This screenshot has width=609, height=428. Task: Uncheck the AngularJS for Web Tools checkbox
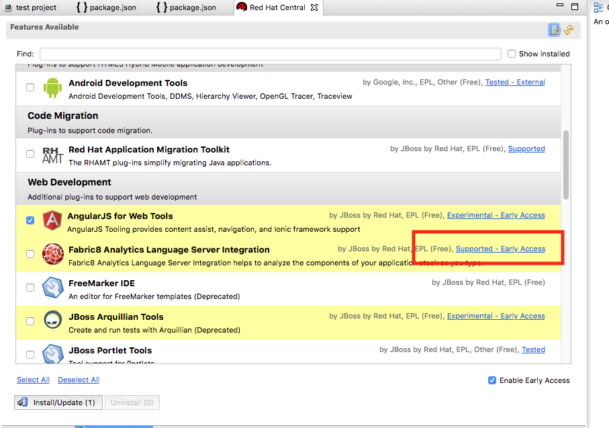tap(30, 220)
